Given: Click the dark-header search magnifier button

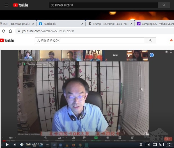Looking at the screenshot, I should [164, 5].
